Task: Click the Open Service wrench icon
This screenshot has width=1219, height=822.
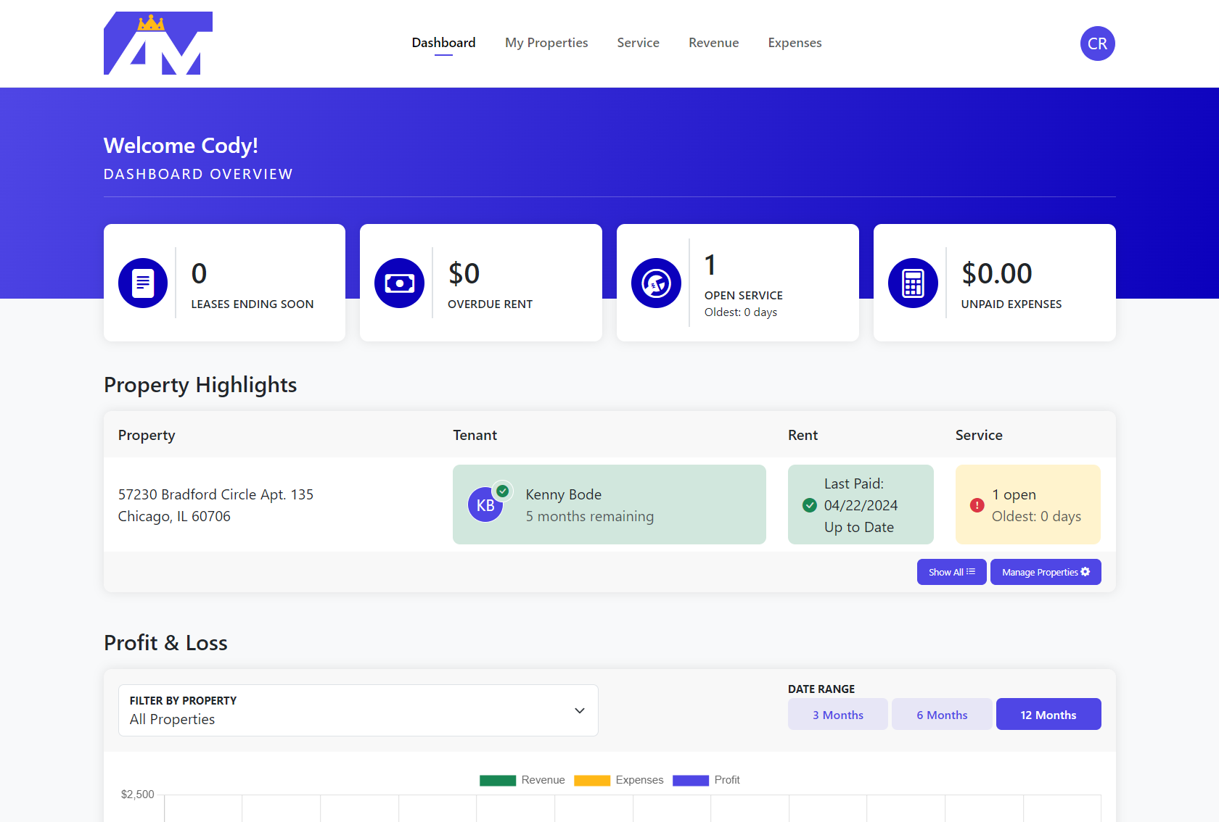Action: pyautogui.click(x=656, y=283)
